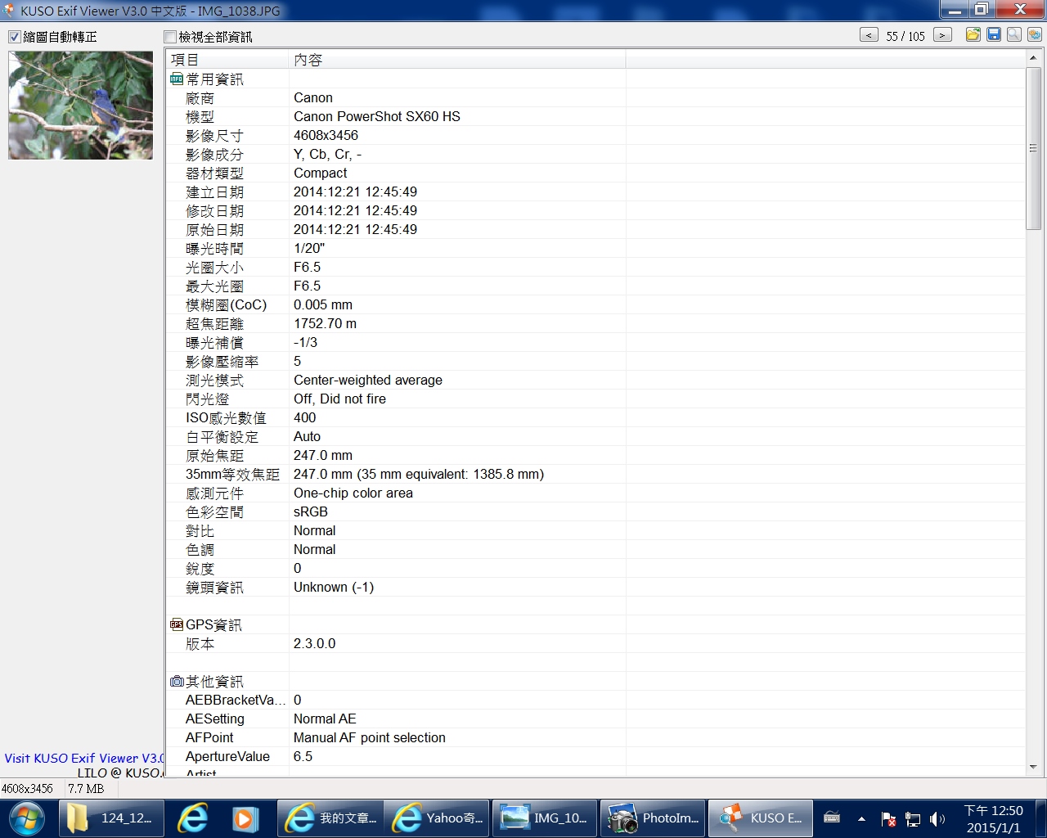This screenshot has height=838, width=1047.
Task: Select the AESetting value Normal AE
Action: pos(325,719)
